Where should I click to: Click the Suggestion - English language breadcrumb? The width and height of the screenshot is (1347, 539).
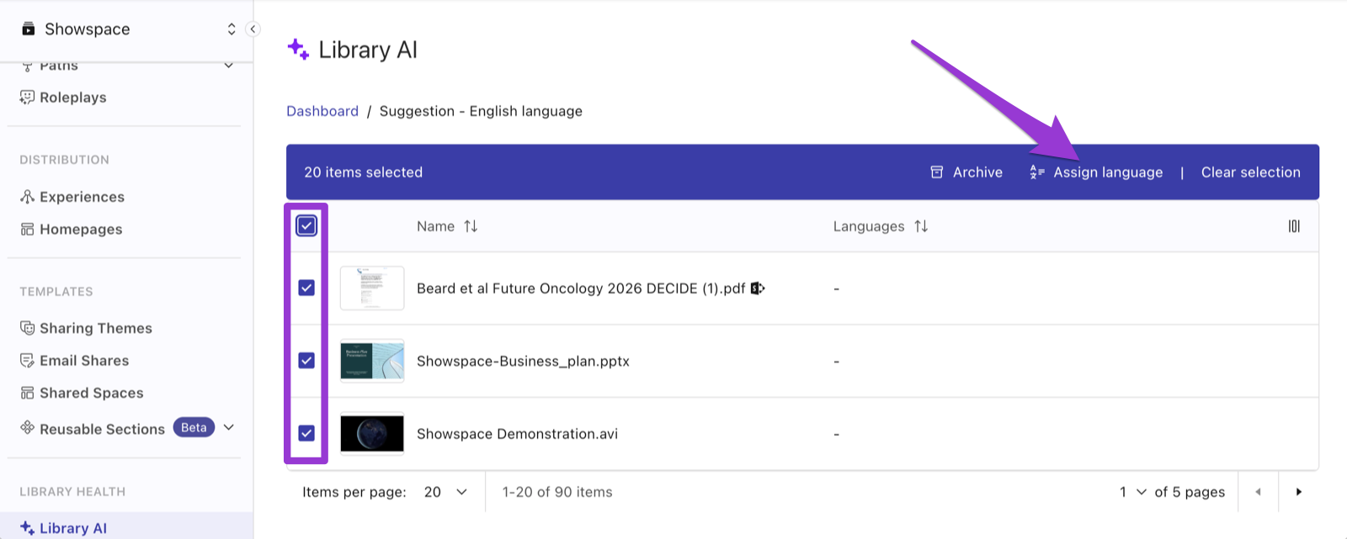point(481,111)
